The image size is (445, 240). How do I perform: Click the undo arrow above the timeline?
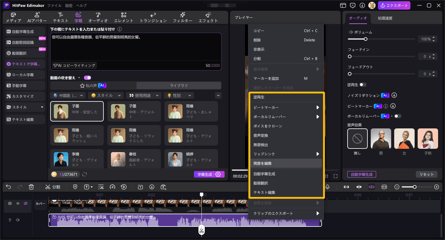tap(8, 187)
